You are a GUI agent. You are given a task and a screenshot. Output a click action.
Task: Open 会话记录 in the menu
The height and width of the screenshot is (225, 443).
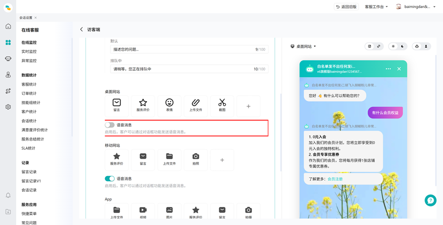click(29, 190)
